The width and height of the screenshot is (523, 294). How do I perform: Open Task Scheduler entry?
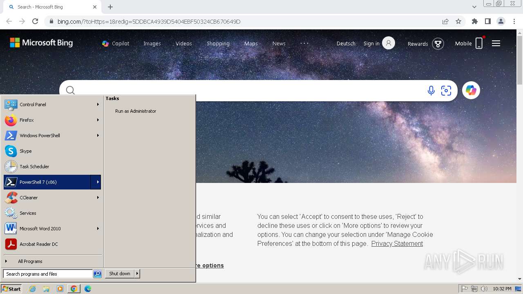52,167
